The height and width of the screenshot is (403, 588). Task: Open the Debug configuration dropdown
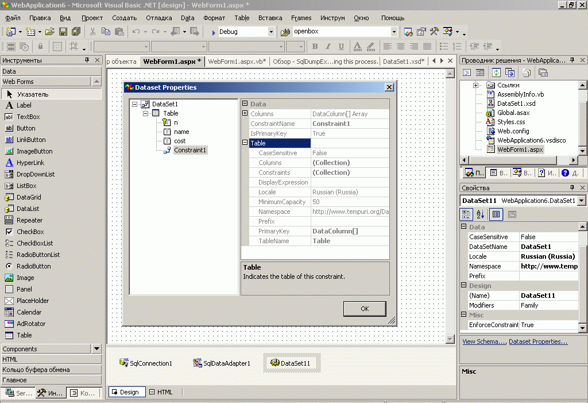point(271,32)
